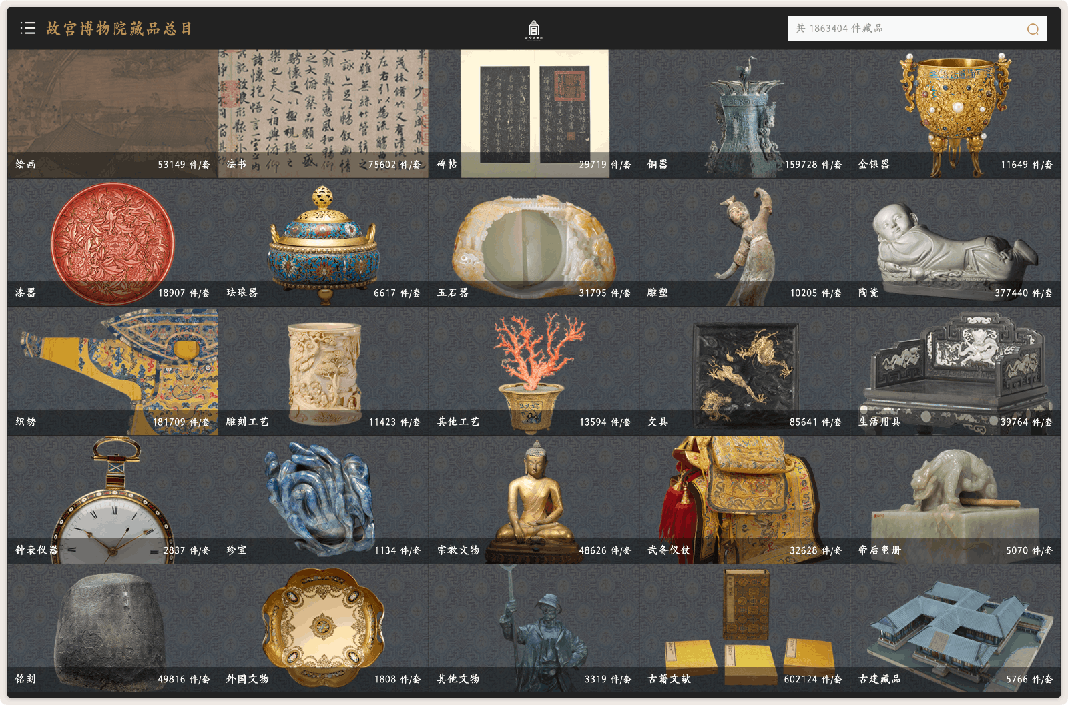Image resolution: width=1068 pixels, height=705 pixels.
Task: Open the 铜器 bronze category tile
Action: (744, 113)
